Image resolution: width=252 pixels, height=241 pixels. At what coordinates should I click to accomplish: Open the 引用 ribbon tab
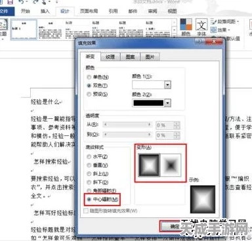tap(113, 11)
